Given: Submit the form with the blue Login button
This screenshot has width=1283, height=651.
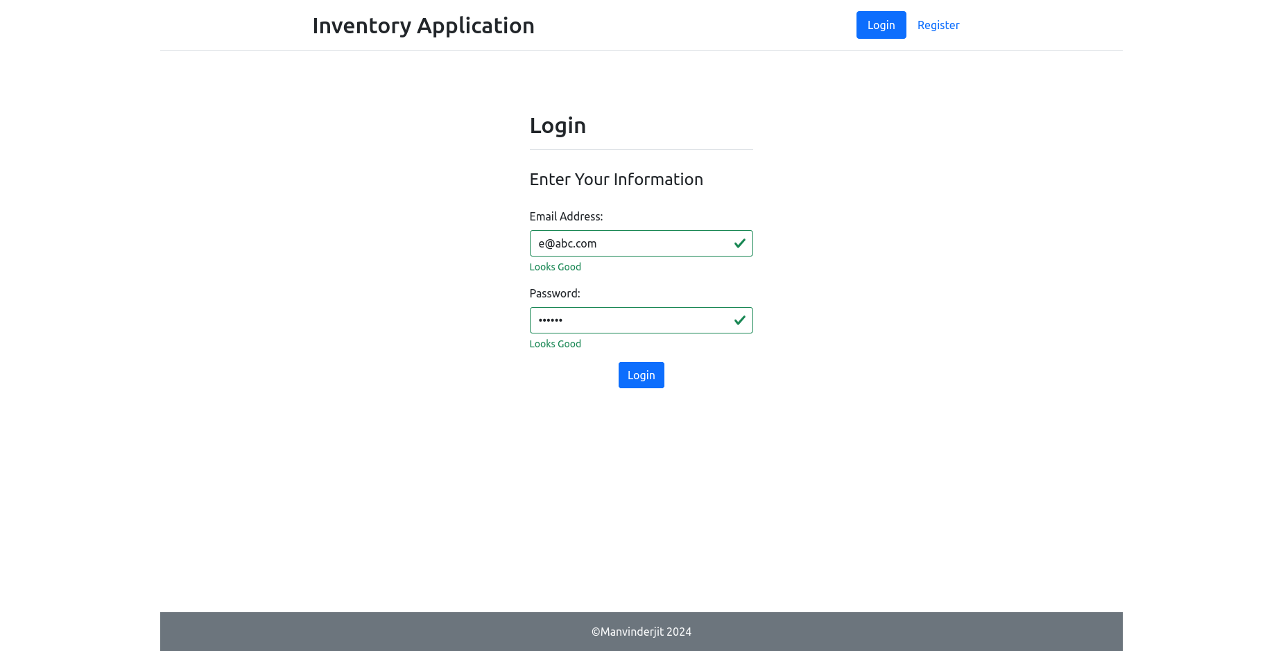Looking at the screenshot, I should (641, 375).
